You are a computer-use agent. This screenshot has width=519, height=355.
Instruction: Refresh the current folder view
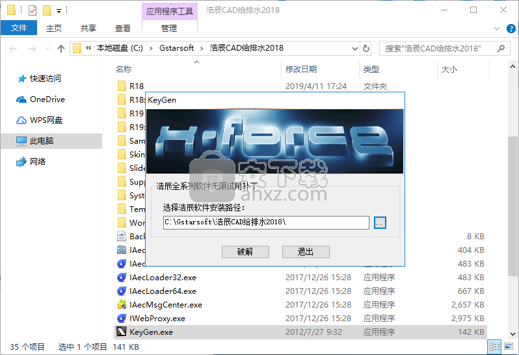tap(366, 48)
